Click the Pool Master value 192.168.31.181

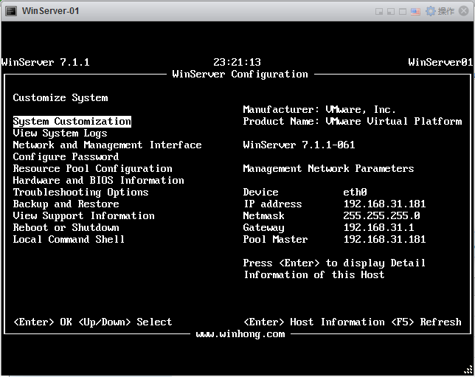coord(384,240)
